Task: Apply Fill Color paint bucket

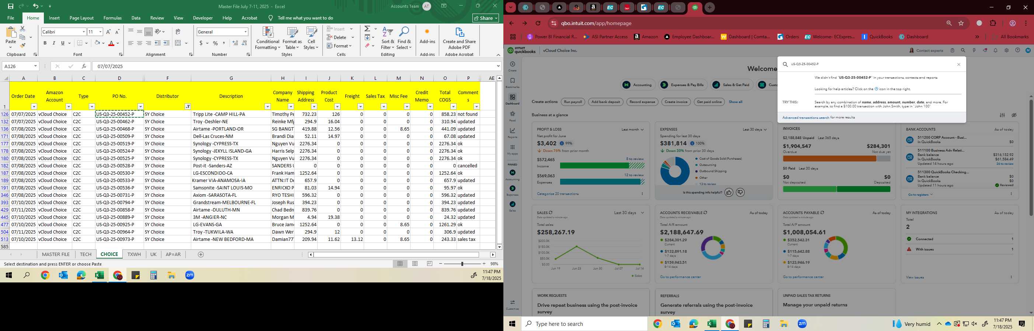Action: (97, 43)
